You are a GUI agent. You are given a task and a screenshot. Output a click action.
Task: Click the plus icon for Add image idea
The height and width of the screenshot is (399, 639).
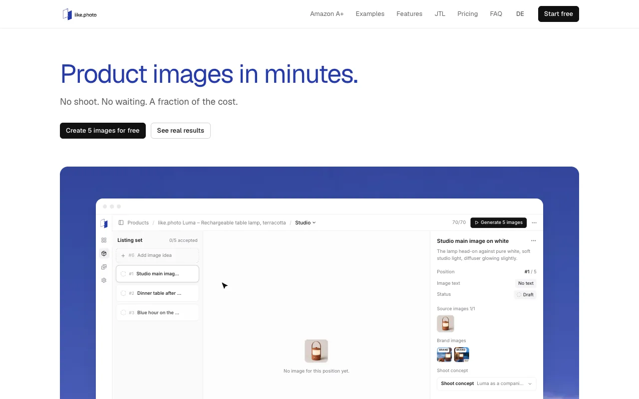123,255
